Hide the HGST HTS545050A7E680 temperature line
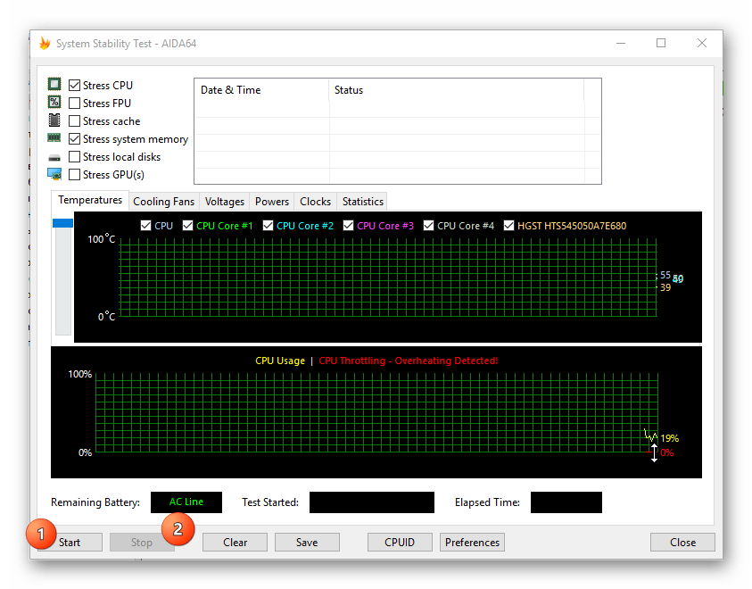 click(509, 226)
